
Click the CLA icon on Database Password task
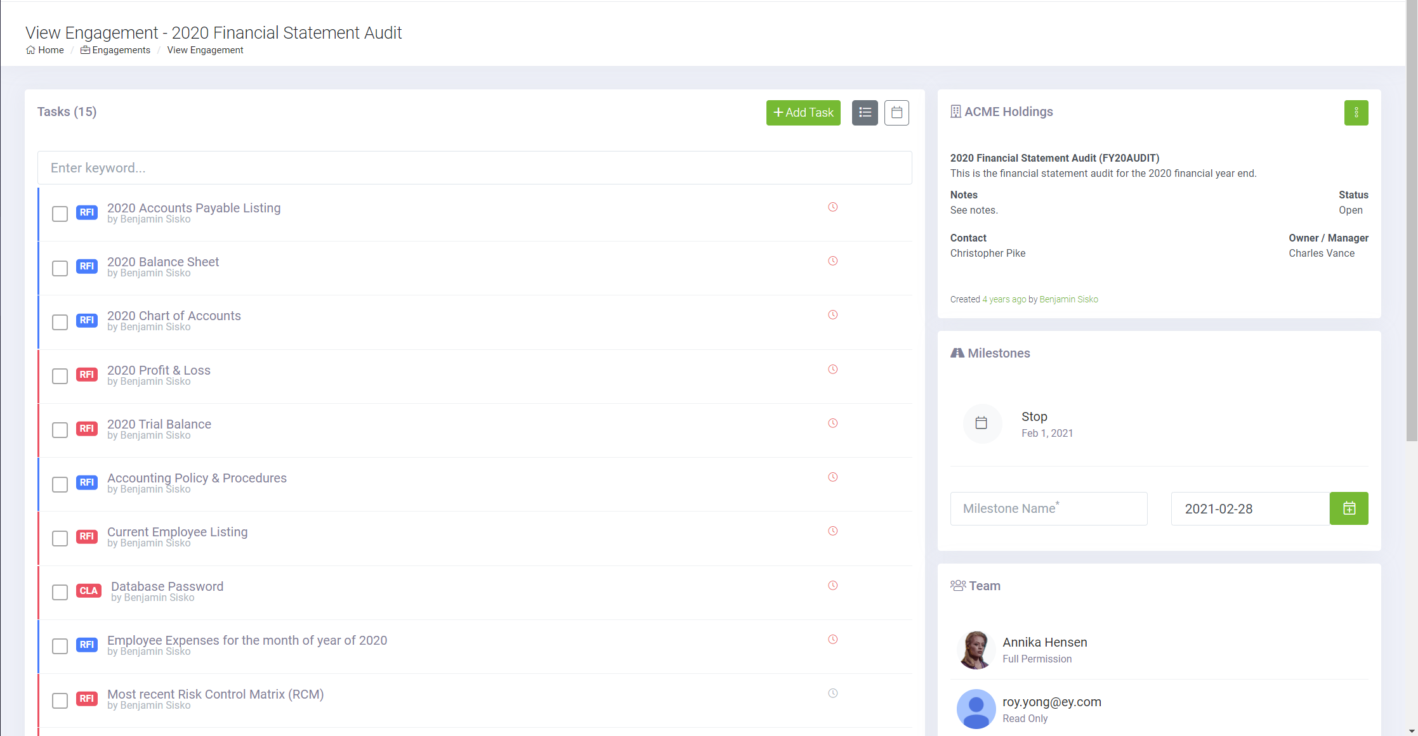click(89, 591)
